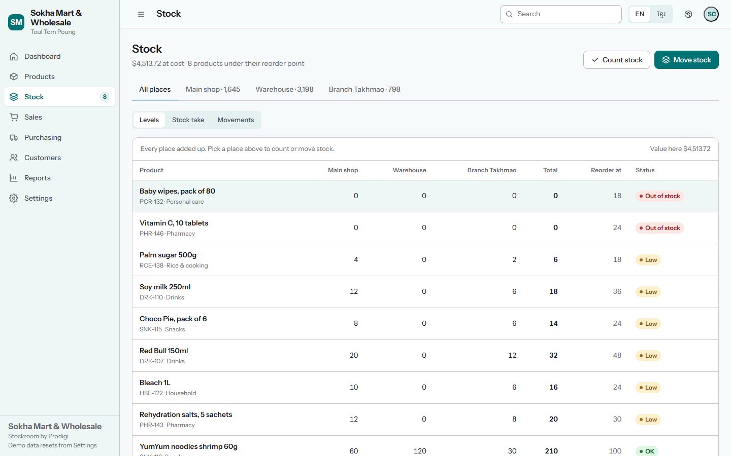Select the Levels view tab

coord(149,120)
